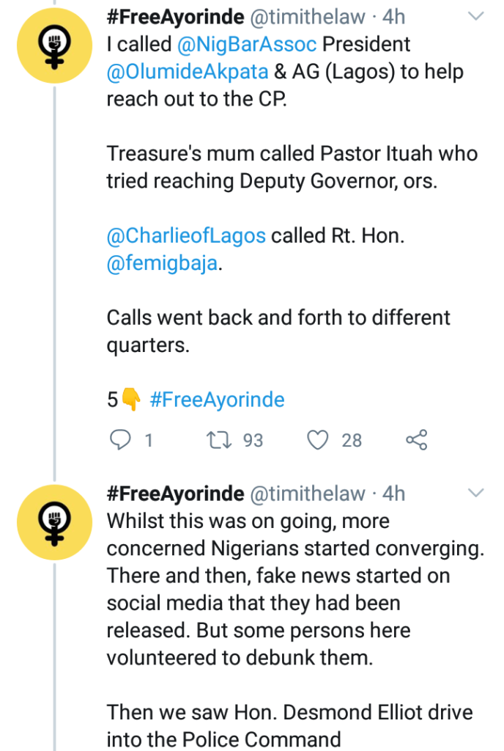
Task: Share the first tweet
Action: pyautogui.click(x=416, y=440)
